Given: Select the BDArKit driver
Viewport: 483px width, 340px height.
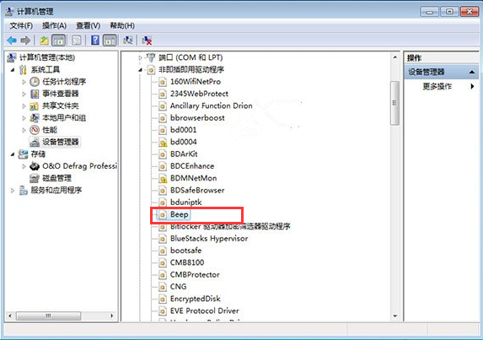Looking at the screenshot, I should pyautogui.click(x=184, y=154).
